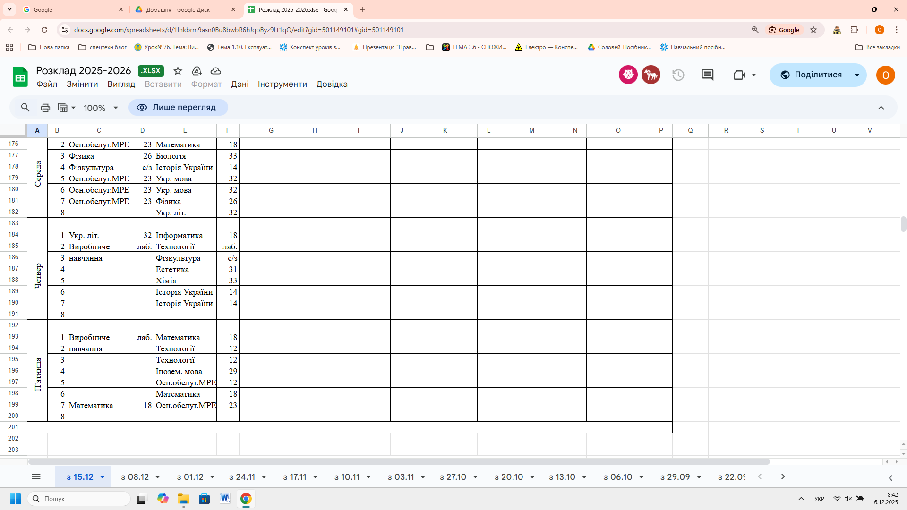Viewport: 907px width, 510px height.
Task: Select the column A header
Action: tap(37, 131)
